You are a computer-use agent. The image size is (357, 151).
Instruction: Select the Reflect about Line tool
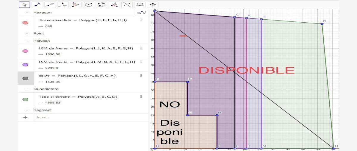[x=127, y=4]
